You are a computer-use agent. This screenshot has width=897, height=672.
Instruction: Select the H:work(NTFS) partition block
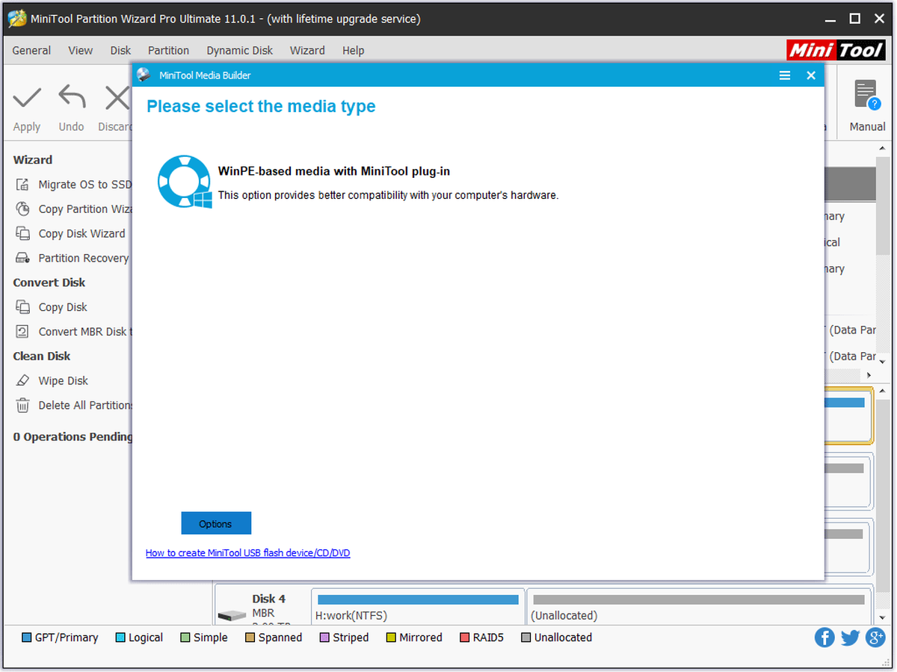(419, 606)
